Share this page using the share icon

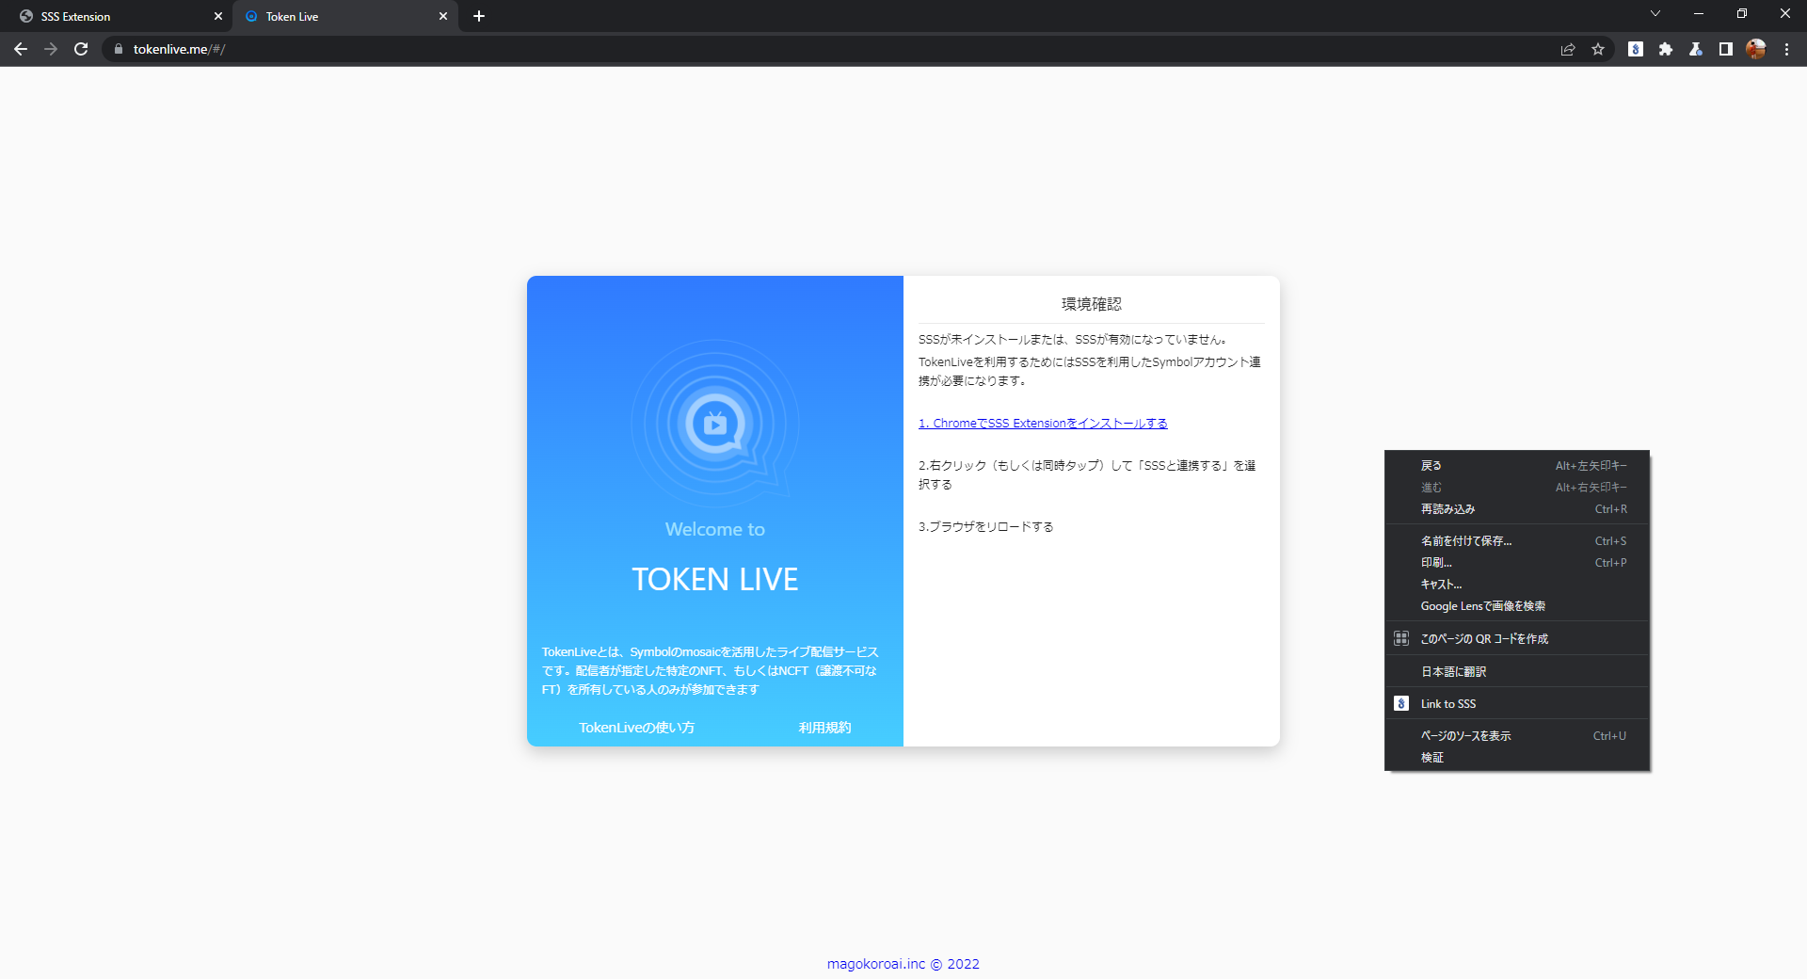[1568, 49]
